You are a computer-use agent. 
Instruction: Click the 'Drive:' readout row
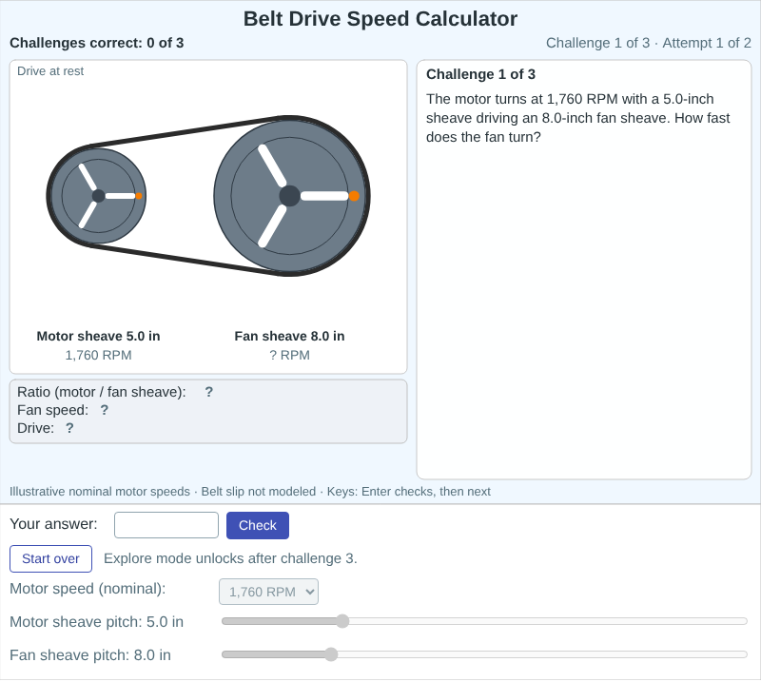[x=46, y=428]
